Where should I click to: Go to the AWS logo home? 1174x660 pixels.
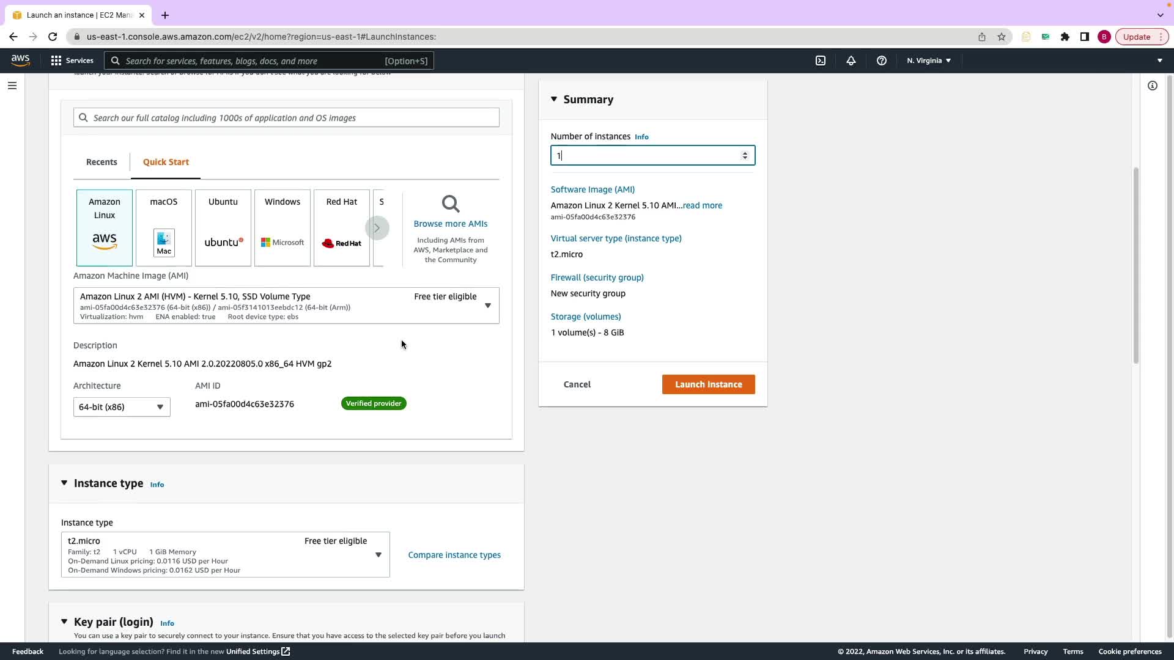(x=20, y=60)
